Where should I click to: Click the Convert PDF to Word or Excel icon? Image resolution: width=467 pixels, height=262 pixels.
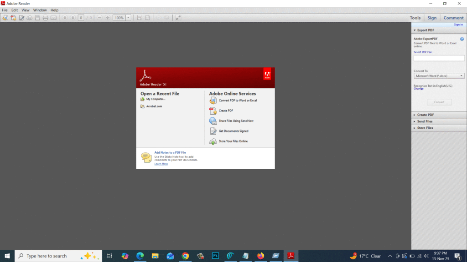pos(213,101)
